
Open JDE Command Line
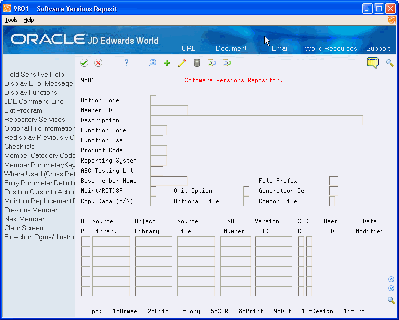click(34, 101)
